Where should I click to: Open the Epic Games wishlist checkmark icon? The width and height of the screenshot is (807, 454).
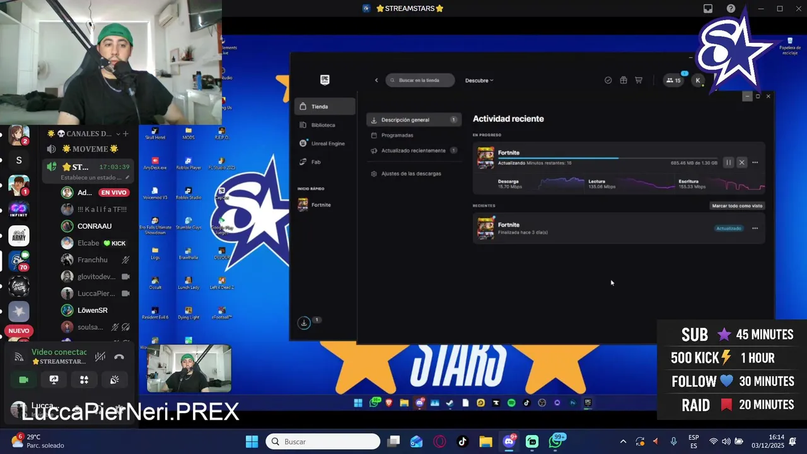coord(608,80)
